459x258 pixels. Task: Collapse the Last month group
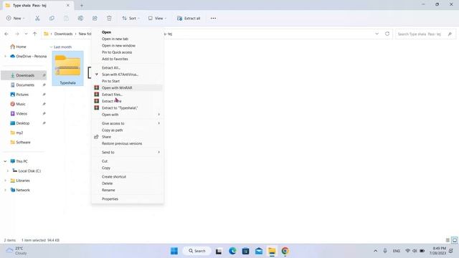tap(51, 47)
